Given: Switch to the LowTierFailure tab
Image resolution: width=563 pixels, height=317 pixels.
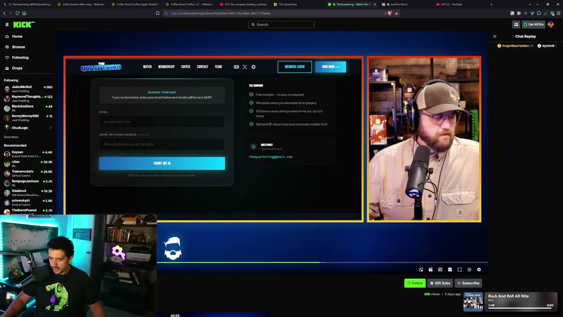Looking at the screenshot, I should pyautogui.click(x=407, y=4).
